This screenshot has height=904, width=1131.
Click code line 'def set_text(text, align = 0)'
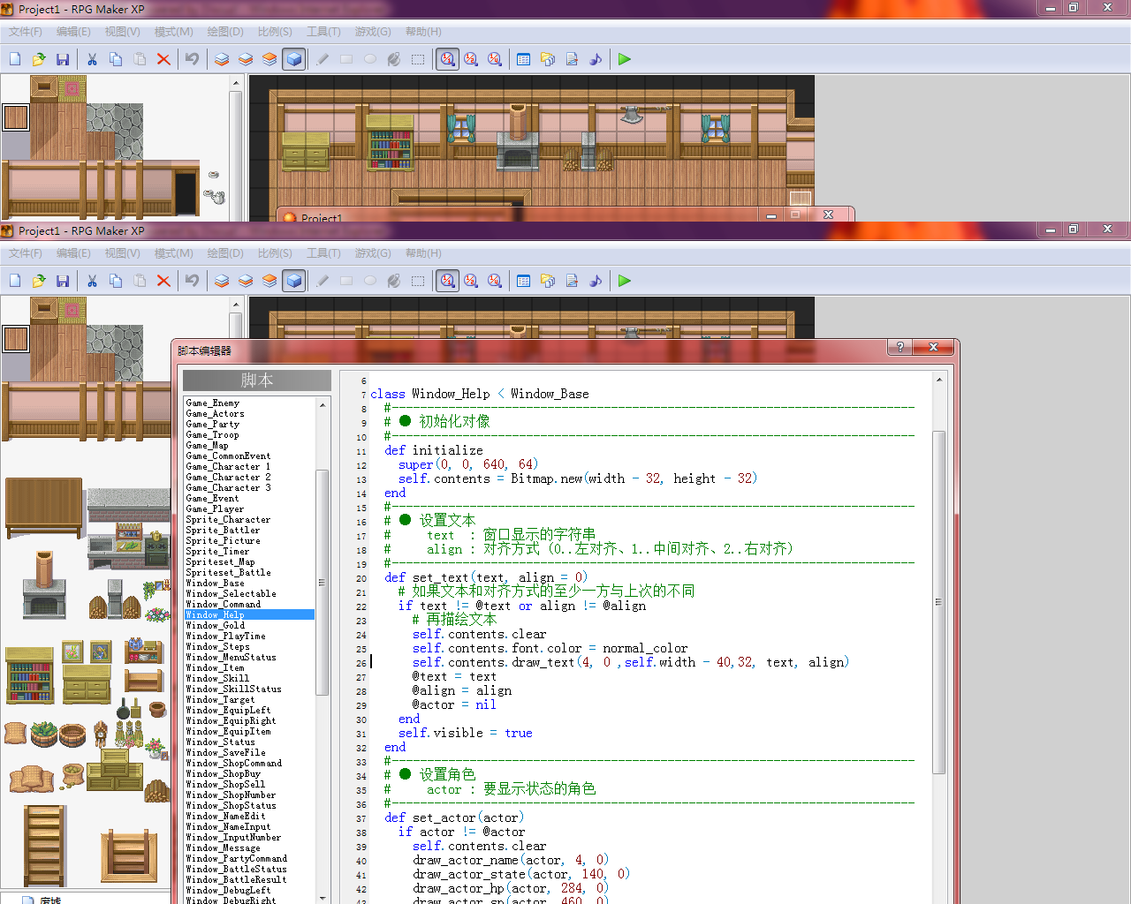point(486,577)
